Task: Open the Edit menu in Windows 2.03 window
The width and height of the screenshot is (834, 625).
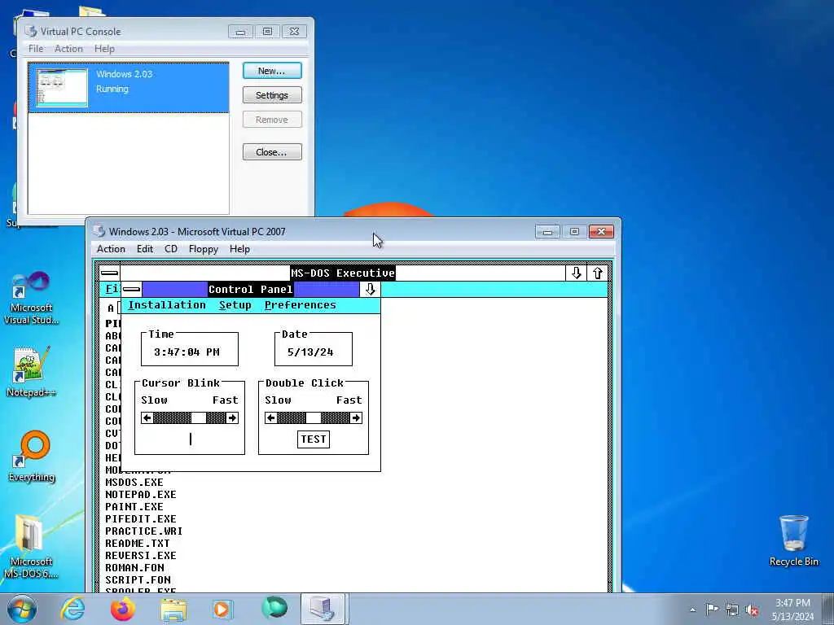Action: click(x=145, y=249)
